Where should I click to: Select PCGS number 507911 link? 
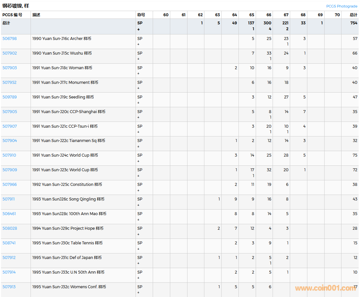coord(8,199)
